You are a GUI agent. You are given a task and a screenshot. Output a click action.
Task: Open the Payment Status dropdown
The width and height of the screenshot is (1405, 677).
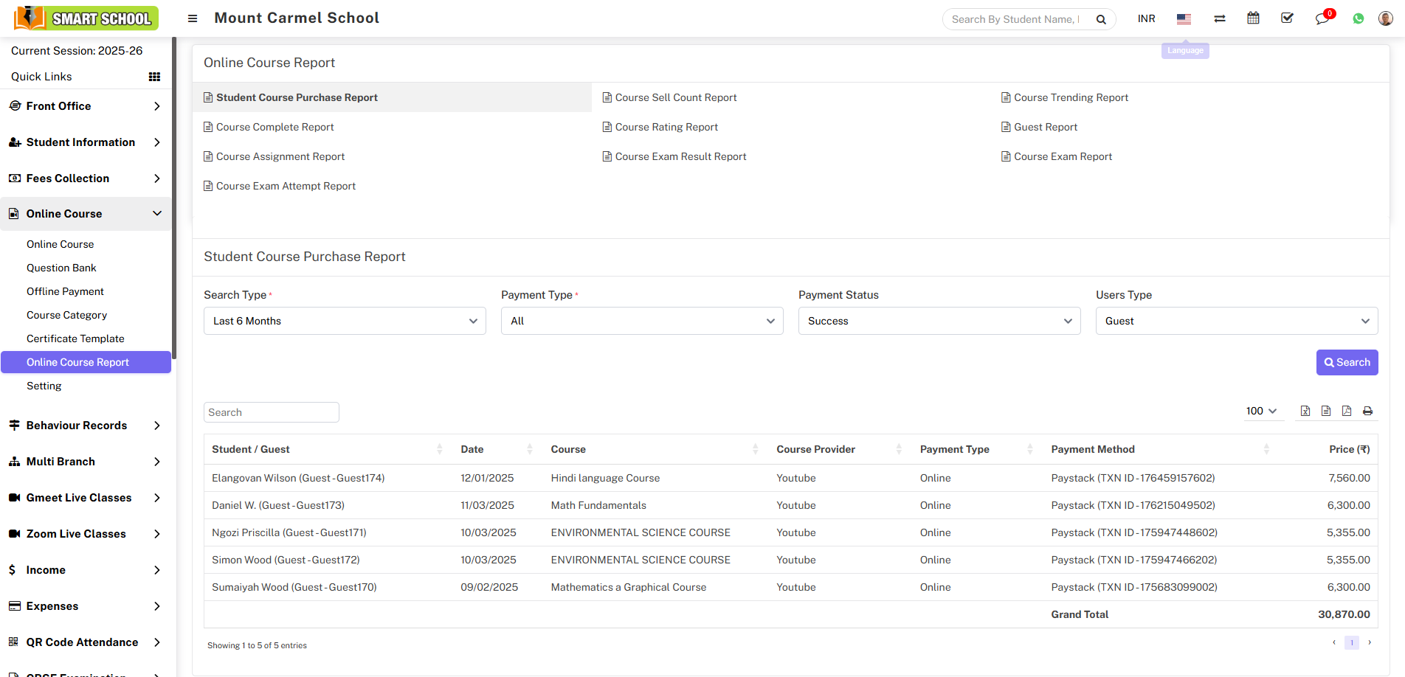click(x=939, y=321)
